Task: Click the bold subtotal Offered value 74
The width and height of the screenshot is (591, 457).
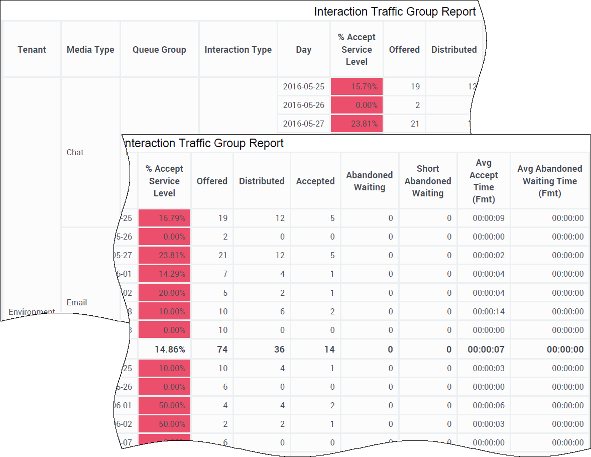Action: click(212, 349)
